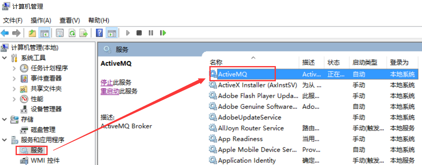Select the ActiveMQ service row
This screenshot has width=422, height=165.
click(x=314, y=74)
